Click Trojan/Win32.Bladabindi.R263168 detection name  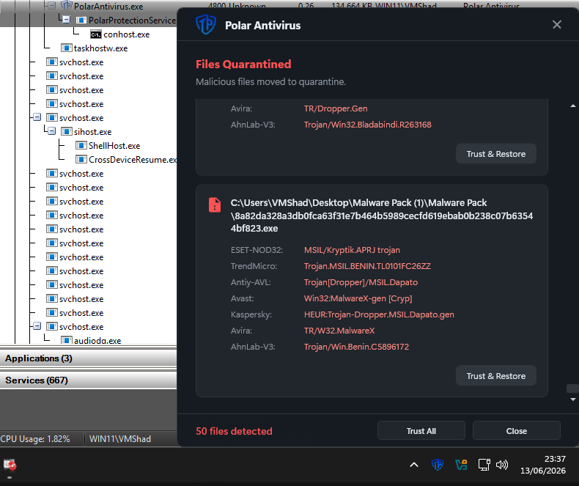point(367,125)
